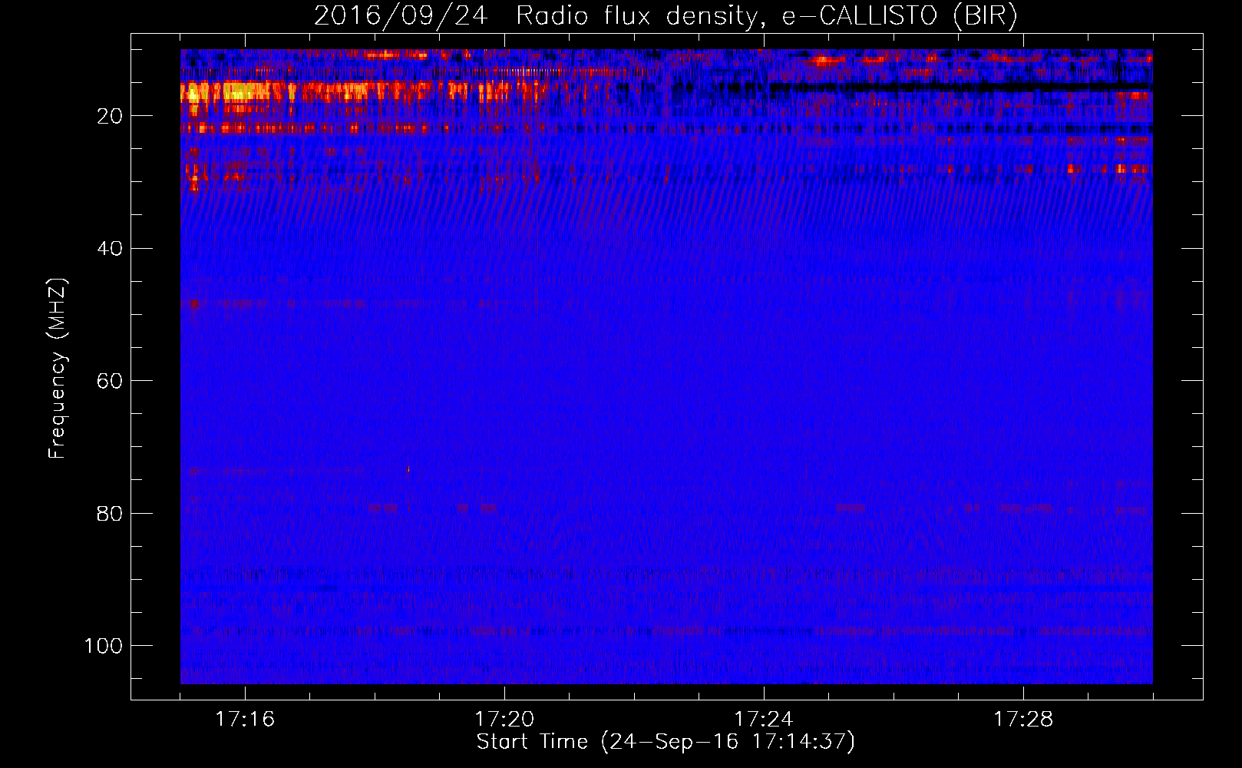Screen dimensions: 1242x768
Task: Click the 100 MHz frequency tick label
Action: (104, 645)
